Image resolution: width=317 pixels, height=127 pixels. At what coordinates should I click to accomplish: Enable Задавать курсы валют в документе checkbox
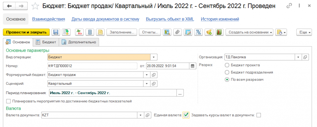pyautogui.click(x=259, y=115)
